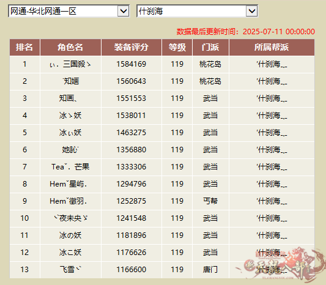326x285 pixels.
Task: Select character 知画、 in rank 3
Action: coord(68,98)
